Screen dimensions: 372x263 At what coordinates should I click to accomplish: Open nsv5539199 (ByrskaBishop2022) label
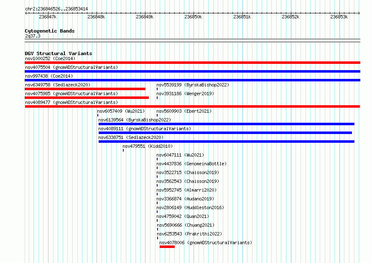point(193,85)
